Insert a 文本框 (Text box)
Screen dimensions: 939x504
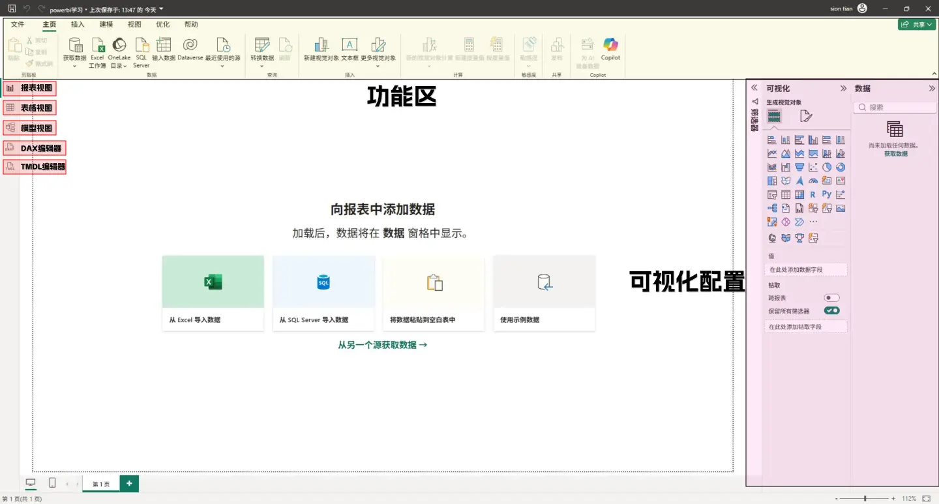pyautogui.click(x=350, y=45)
